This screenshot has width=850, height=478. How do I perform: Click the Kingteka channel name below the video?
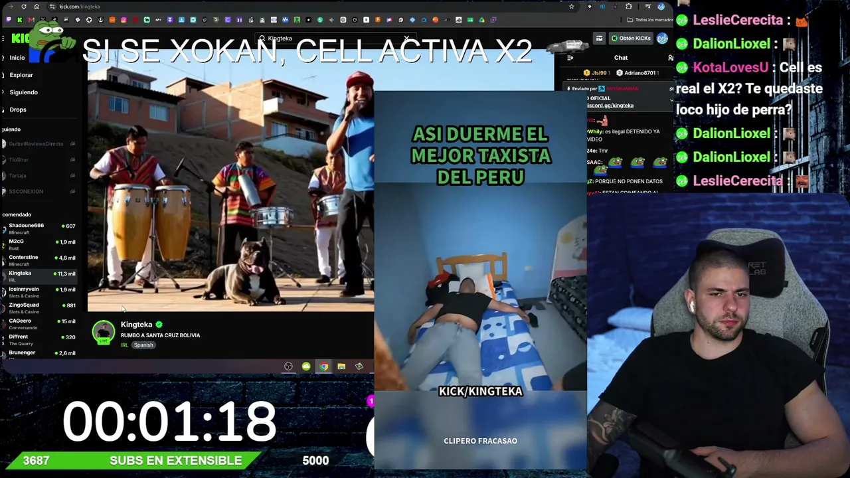pos(137,325)
